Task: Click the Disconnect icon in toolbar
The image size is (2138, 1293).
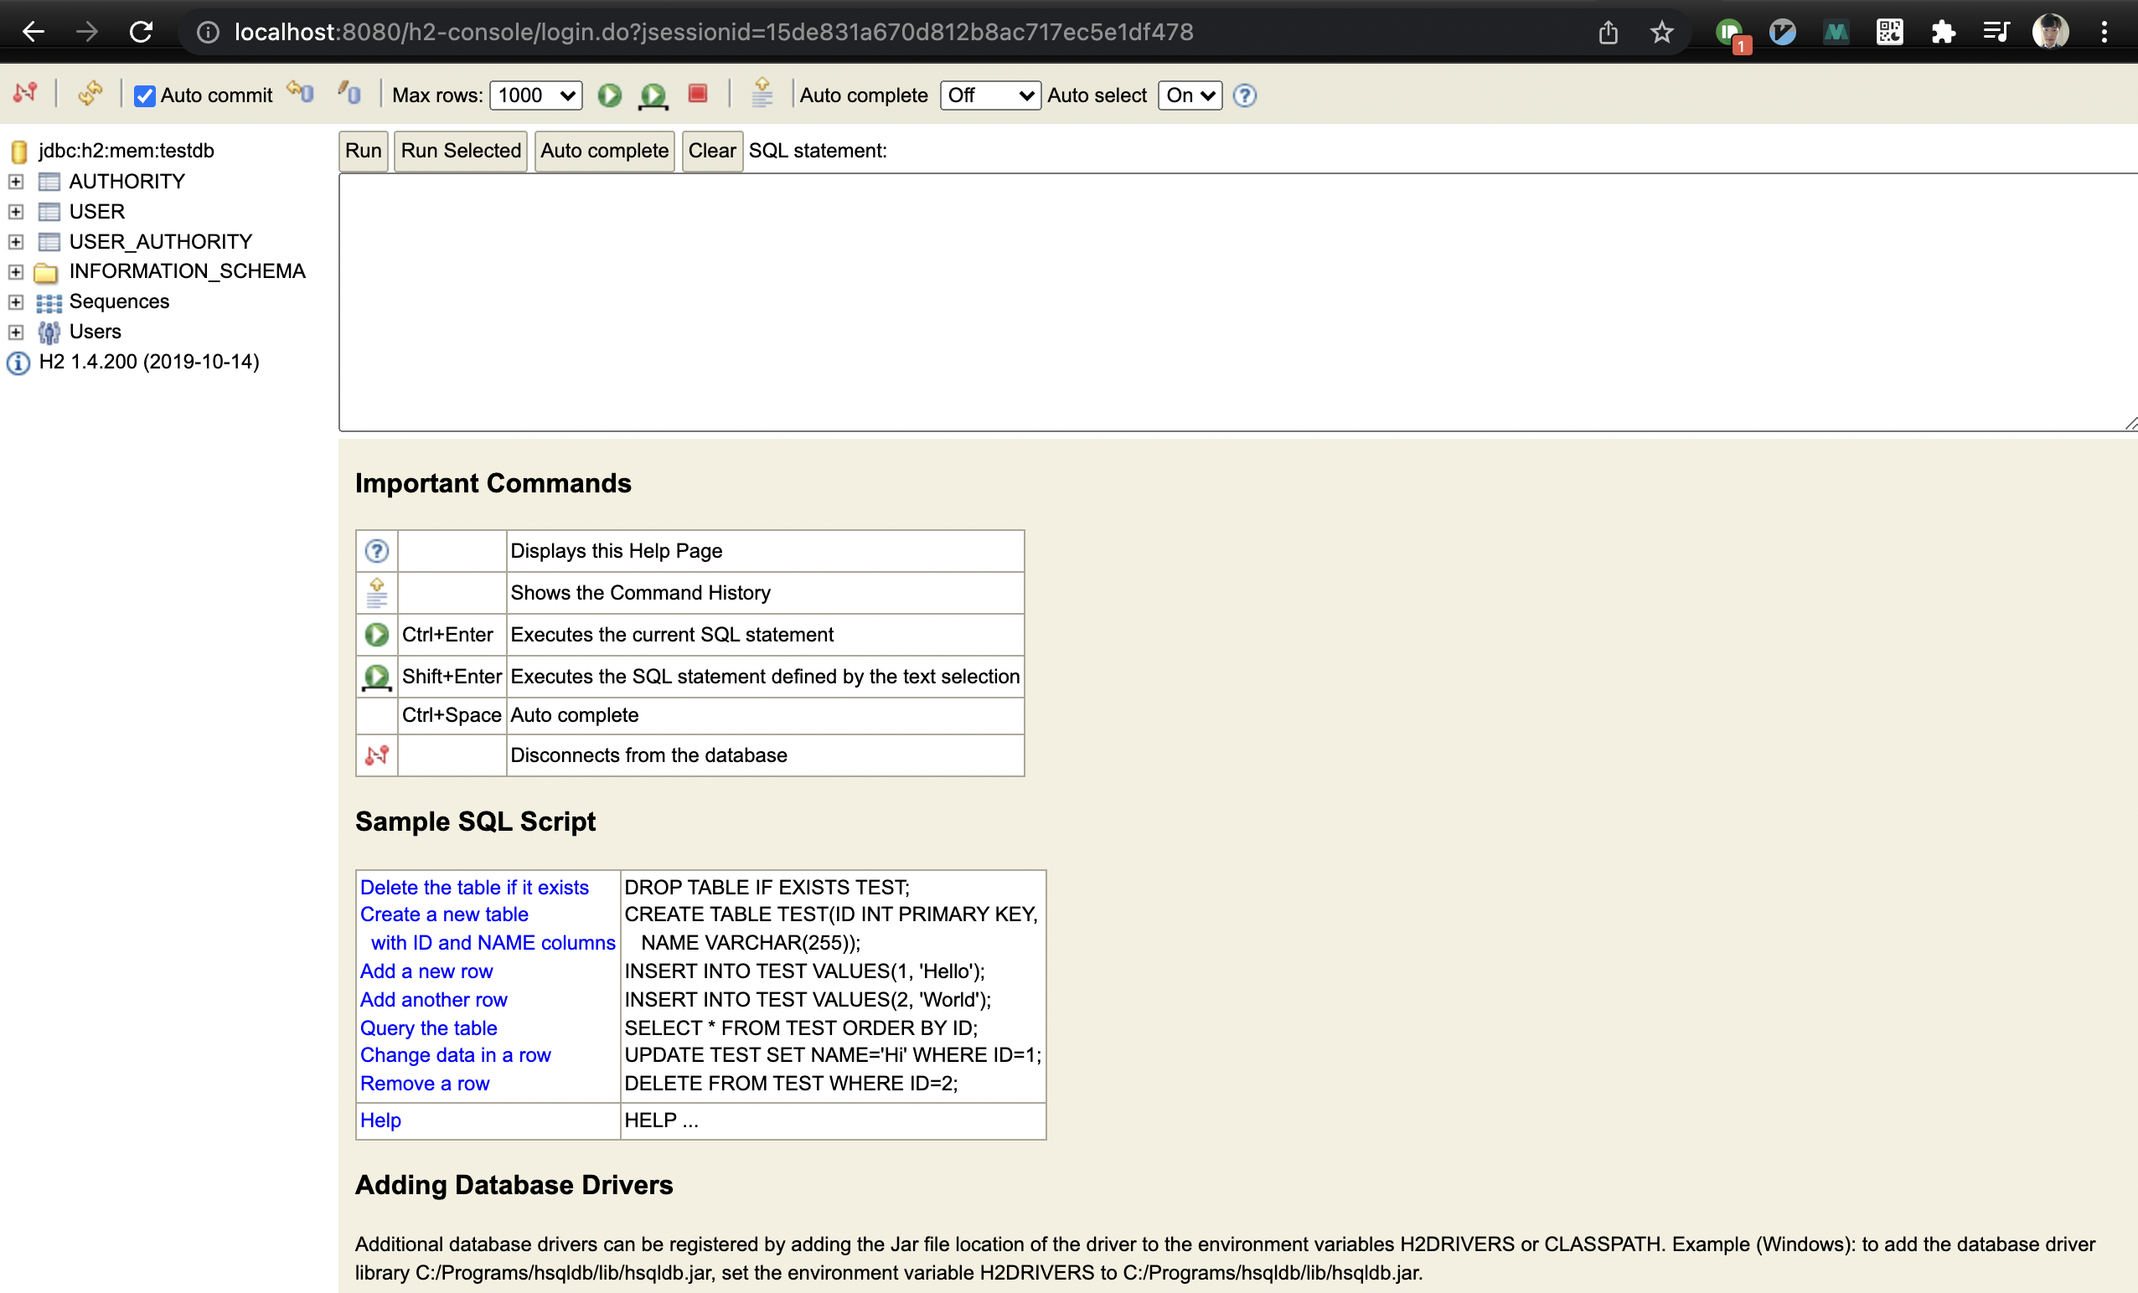Action: pyautogui.click(x=25, y=94)
